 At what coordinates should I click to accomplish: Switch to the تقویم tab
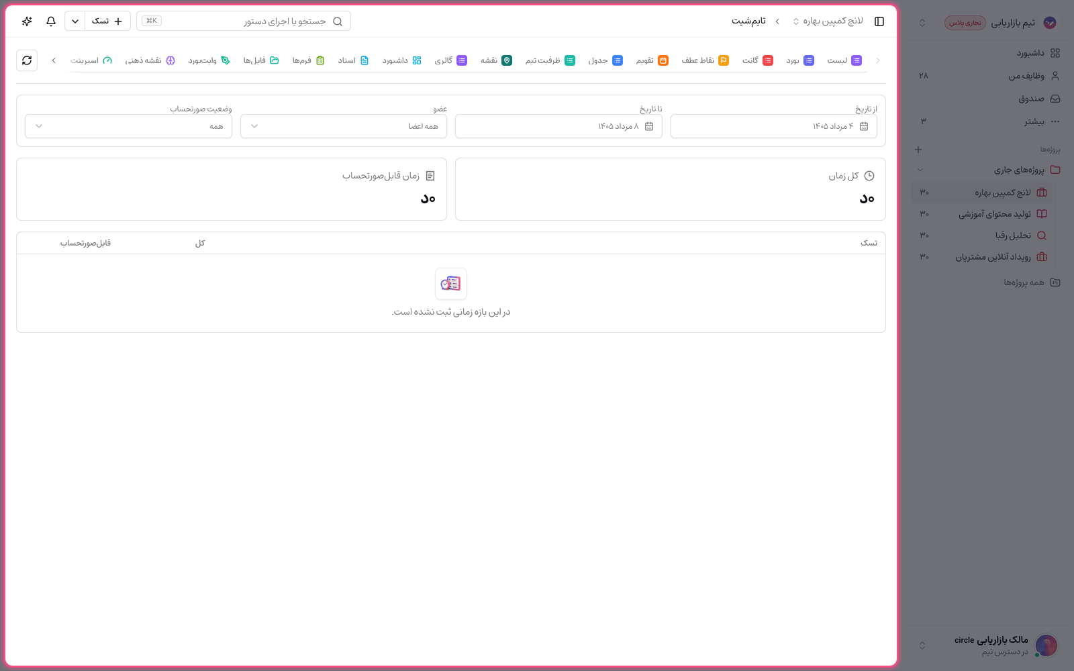(x=652, y=60)
